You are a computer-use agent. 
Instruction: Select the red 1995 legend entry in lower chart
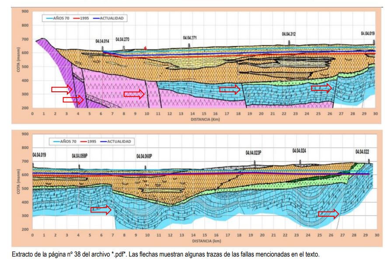pos(88,141)
